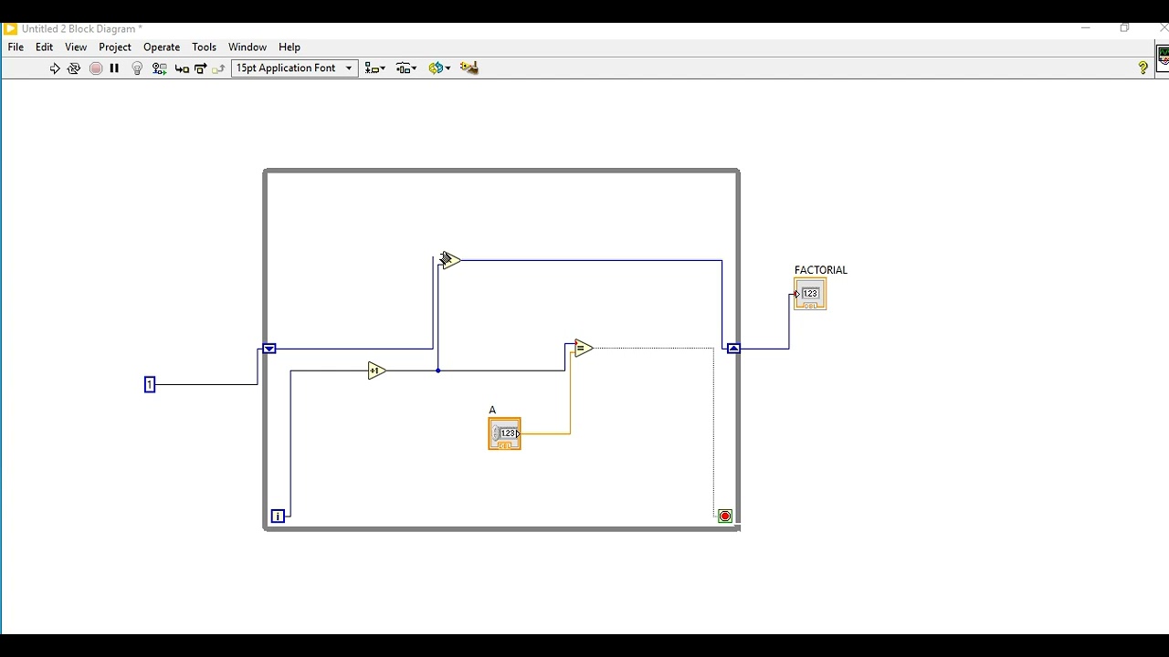The height and width of the screenshot is (657, 1169).
Task: Minimize the Block Diagram window
Action: pos(1086,28)
